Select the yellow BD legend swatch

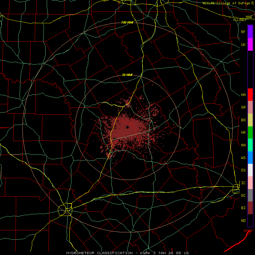coord(250,120)
